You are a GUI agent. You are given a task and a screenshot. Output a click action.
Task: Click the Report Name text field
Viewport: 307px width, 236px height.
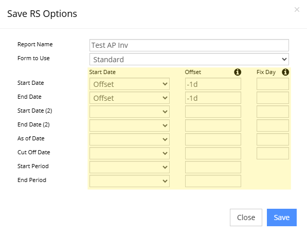[x=189, y=45]
